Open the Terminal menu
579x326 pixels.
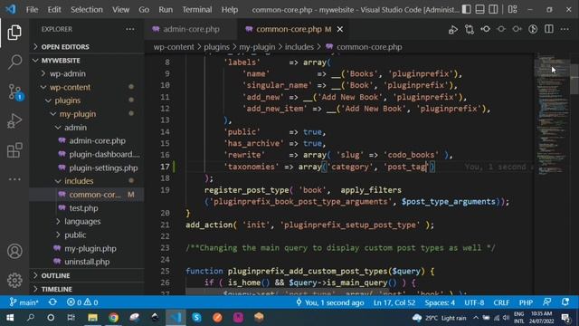pos(197,10)
